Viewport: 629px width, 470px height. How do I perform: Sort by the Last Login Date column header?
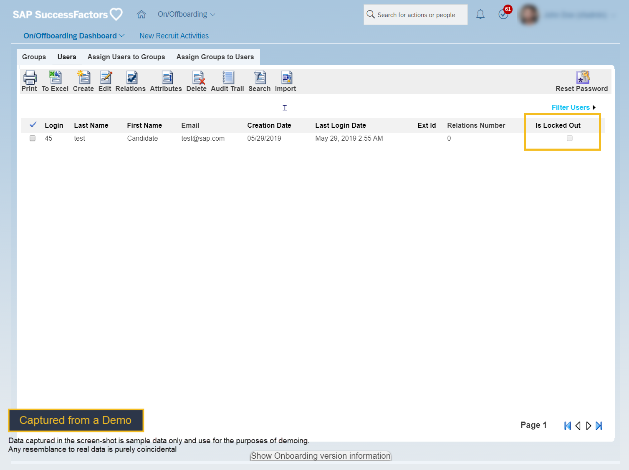click(341, 125)
